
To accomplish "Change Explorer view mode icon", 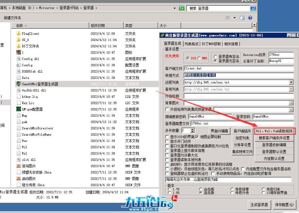I will tap(228, 18).
